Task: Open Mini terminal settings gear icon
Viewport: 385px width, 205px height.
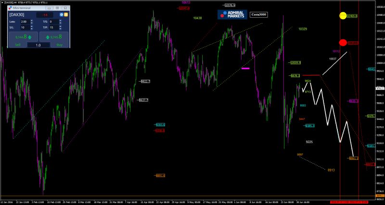Action: point(61,15)
